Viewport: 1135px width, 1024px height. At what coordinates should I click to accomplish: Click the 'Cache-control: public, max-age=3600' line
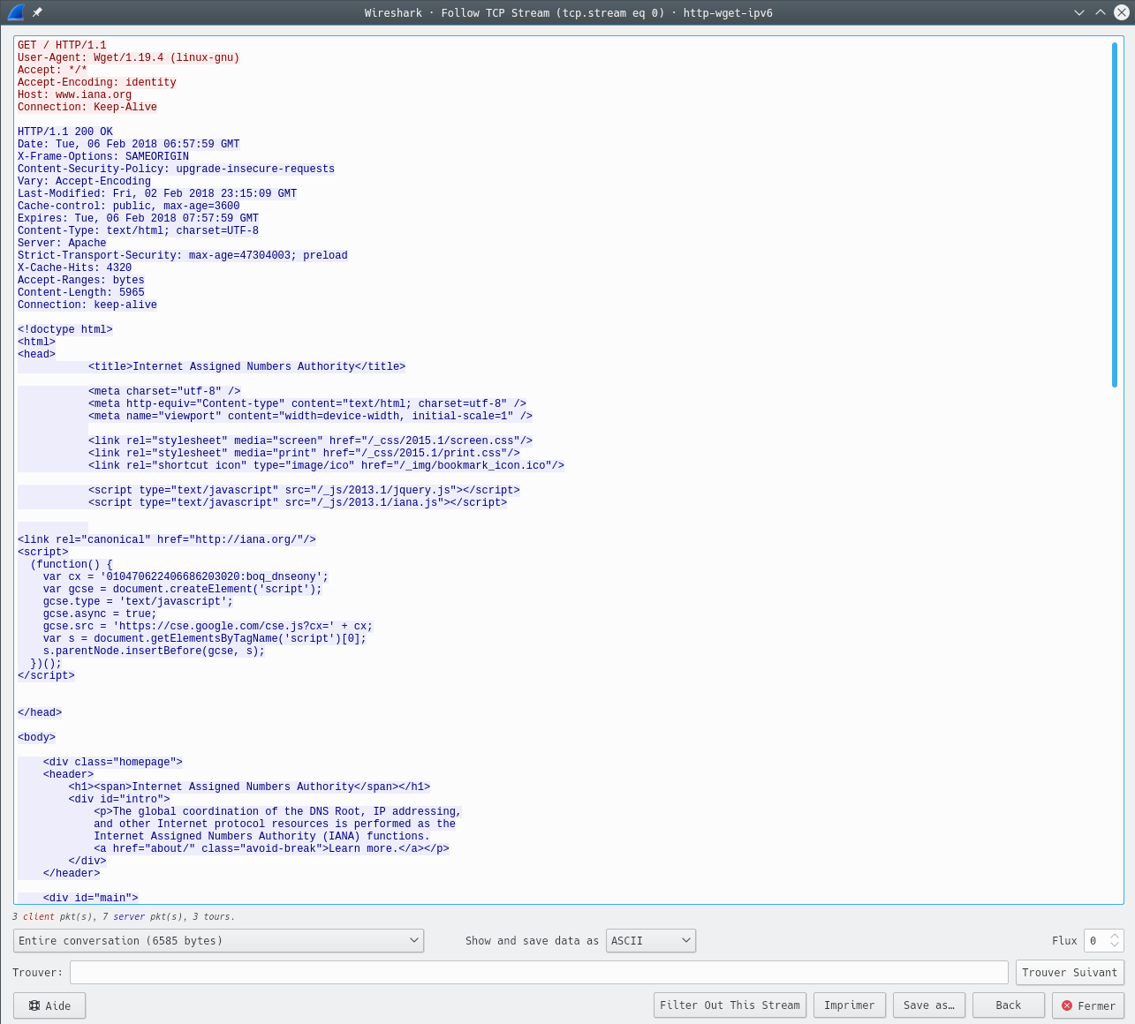click(x=128, y=206)
